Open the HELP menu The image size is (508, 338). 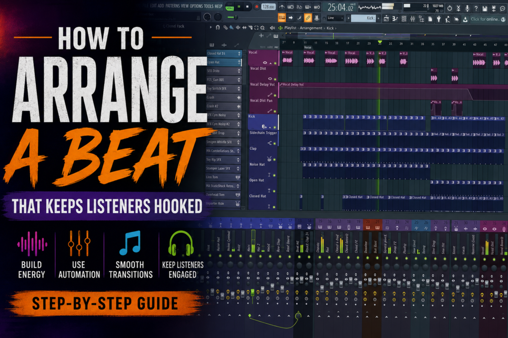coord(219,6)
